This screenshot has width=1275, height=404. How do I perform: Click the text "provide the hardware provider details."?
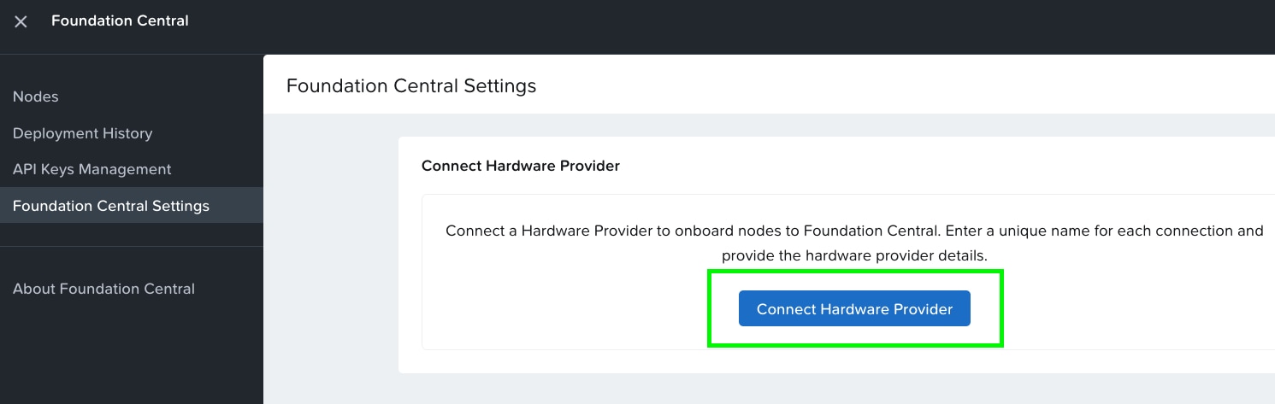pyautogui.click(x=854, y=255)
